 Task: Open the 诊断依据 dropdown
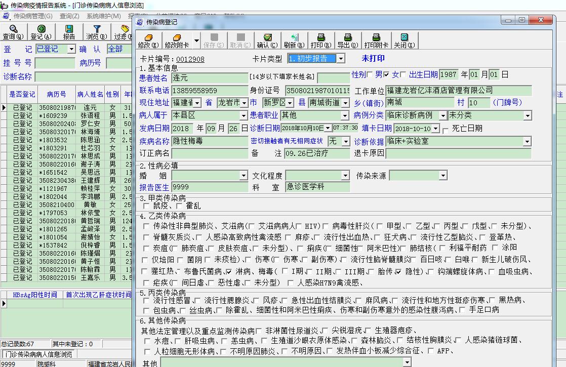pyautogui.click(x=528, y=141)
